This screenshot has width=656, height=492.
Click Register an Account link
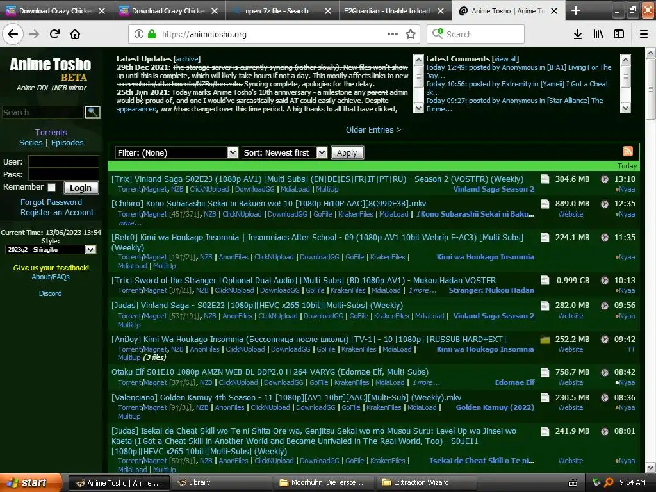57,213
